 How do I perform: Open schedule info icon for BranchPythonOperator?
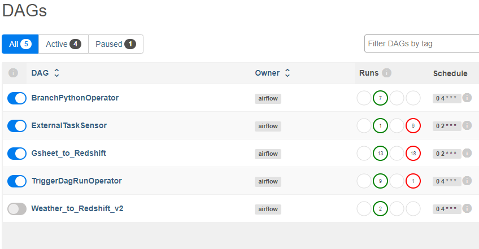[467, 98]
